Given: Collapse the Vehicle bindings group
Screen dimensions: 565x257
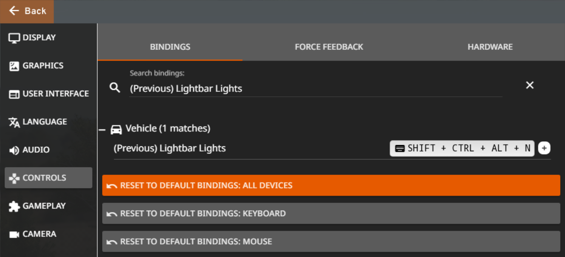Looking at the screenshot, I should pyautogui.click(x=102, y=130).
